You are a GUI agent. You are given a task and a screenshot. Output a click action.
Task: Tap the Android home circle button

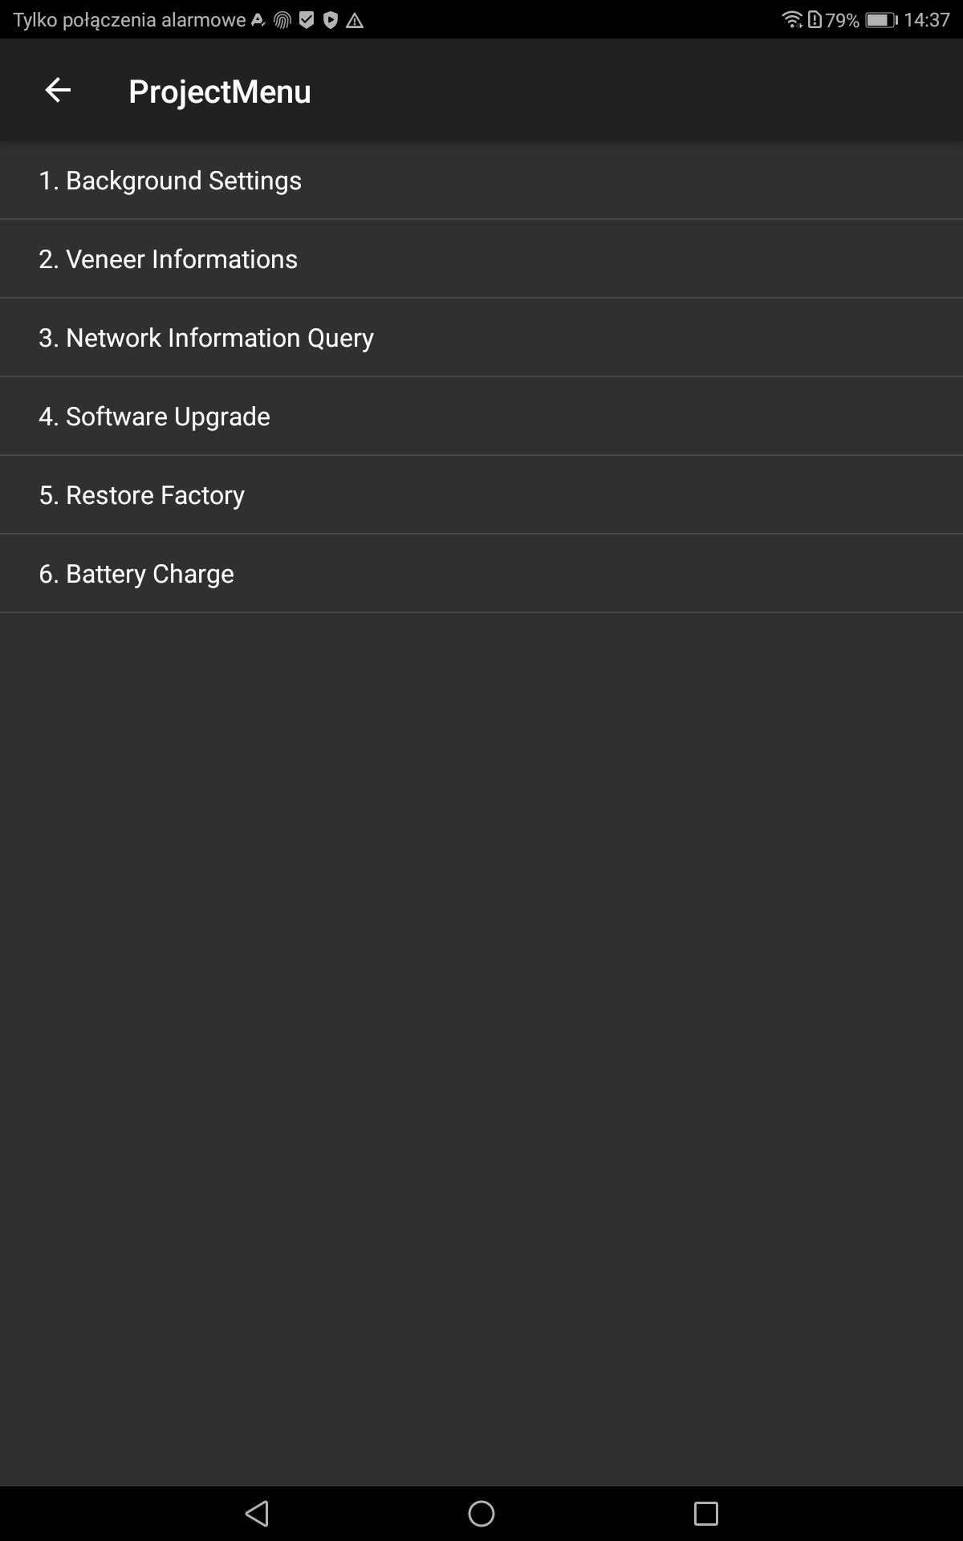click(481, 1514)
